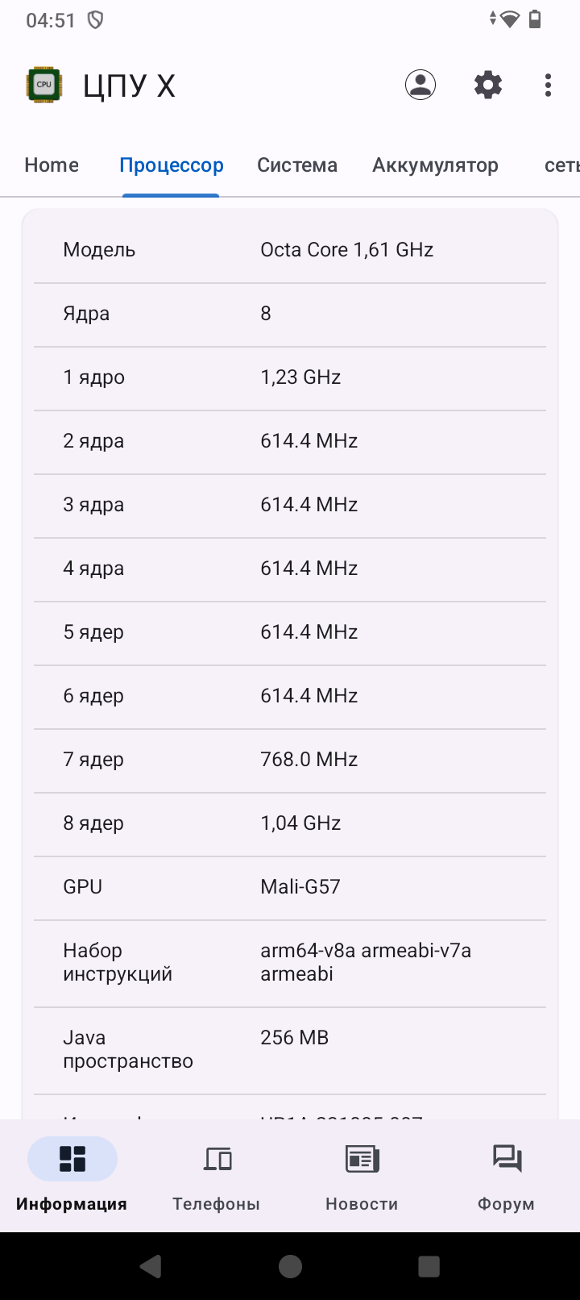The height and width of the screenshot is (1300, 580).
Task: Open the Форум chat icon
Action: pyautogui.click(x=507, y=1160)
